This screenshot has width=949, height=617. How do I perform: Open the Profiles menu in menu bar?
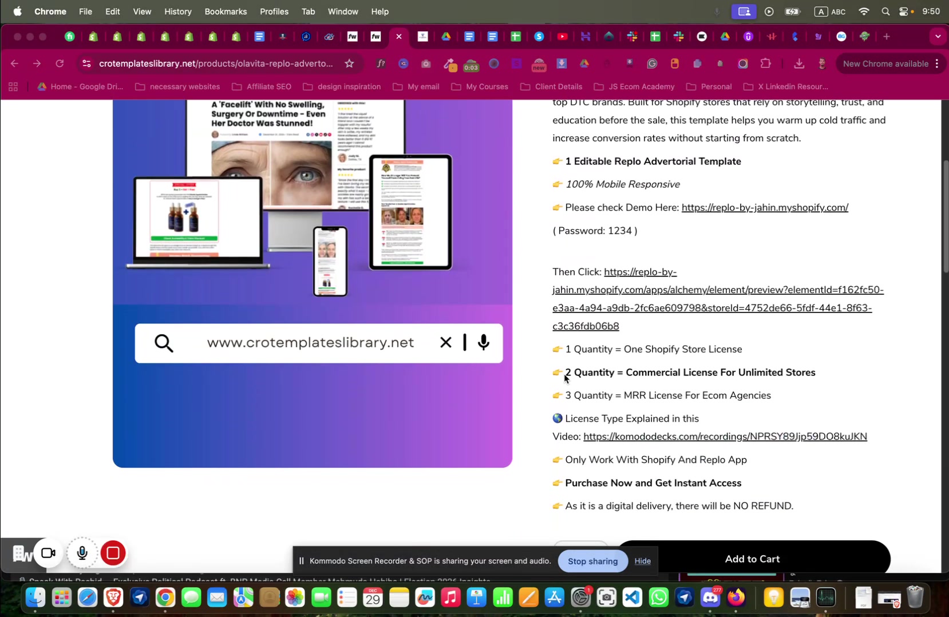tap(274, 11)
